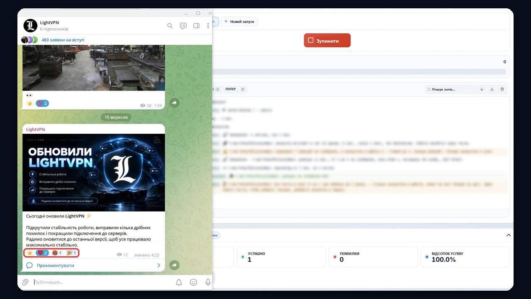Toggle the right sidebar panel icon
Screen dimensions: 531x299
[x=196, y=26]
